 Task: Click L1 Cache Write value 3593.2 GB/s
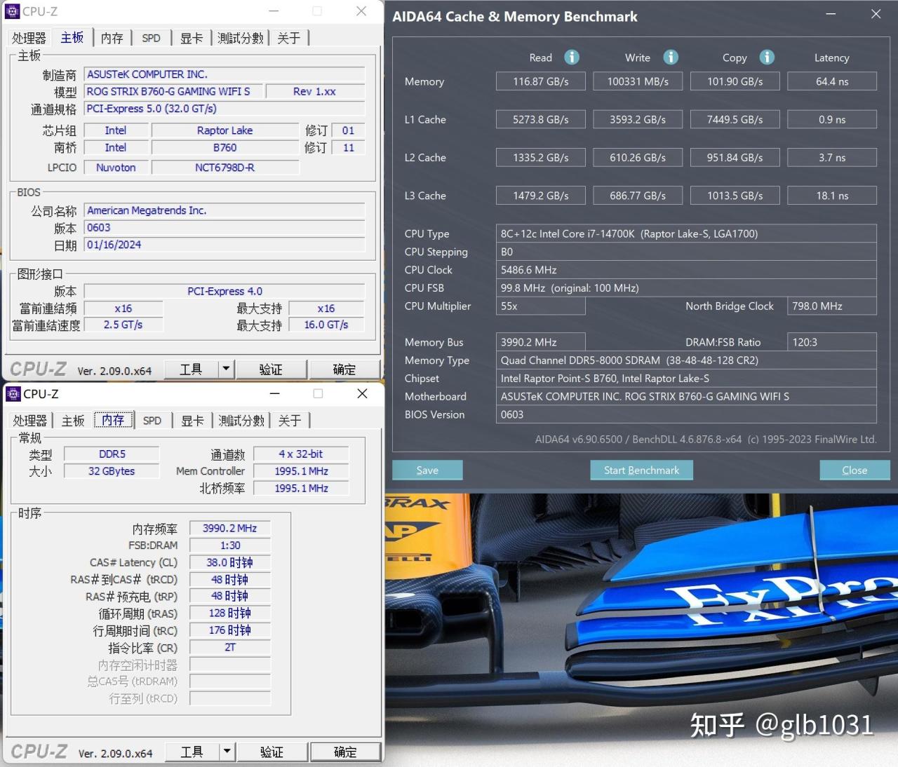point(638,119)
